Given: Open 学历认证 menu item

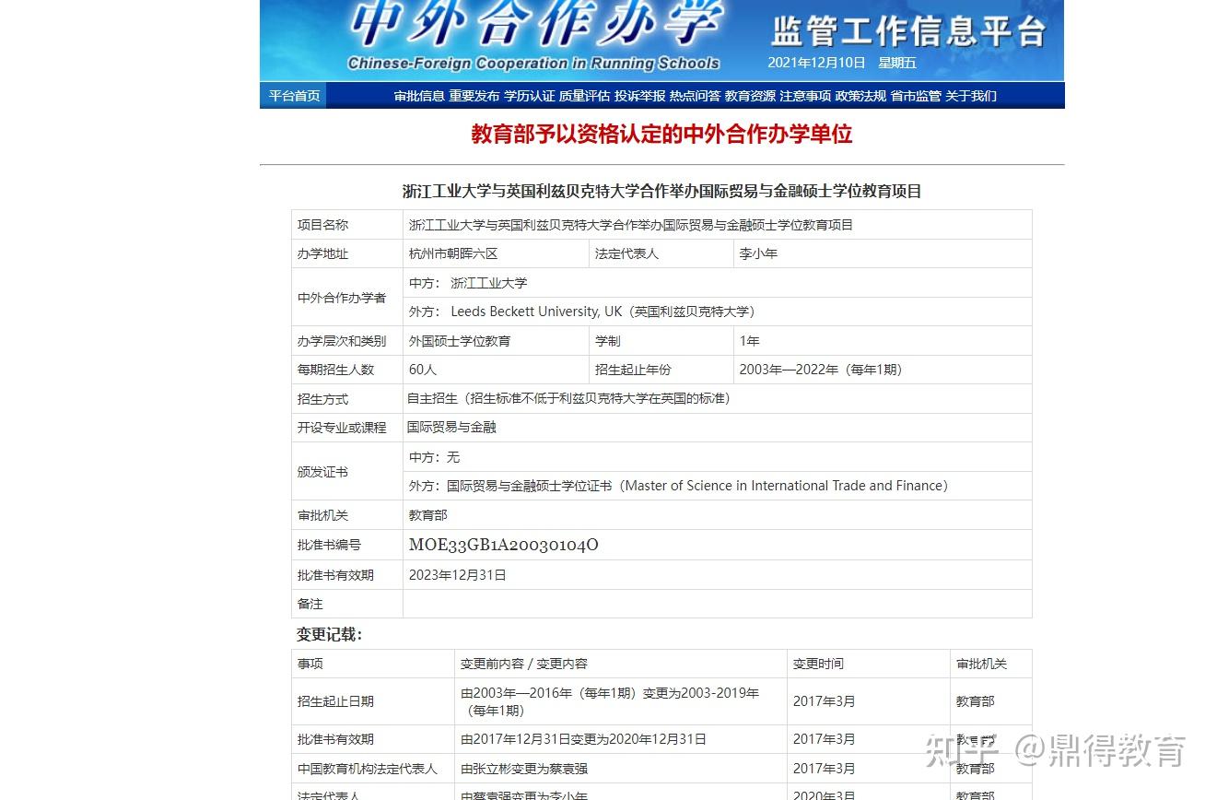Looking at the screenshot, I should 530,96.
